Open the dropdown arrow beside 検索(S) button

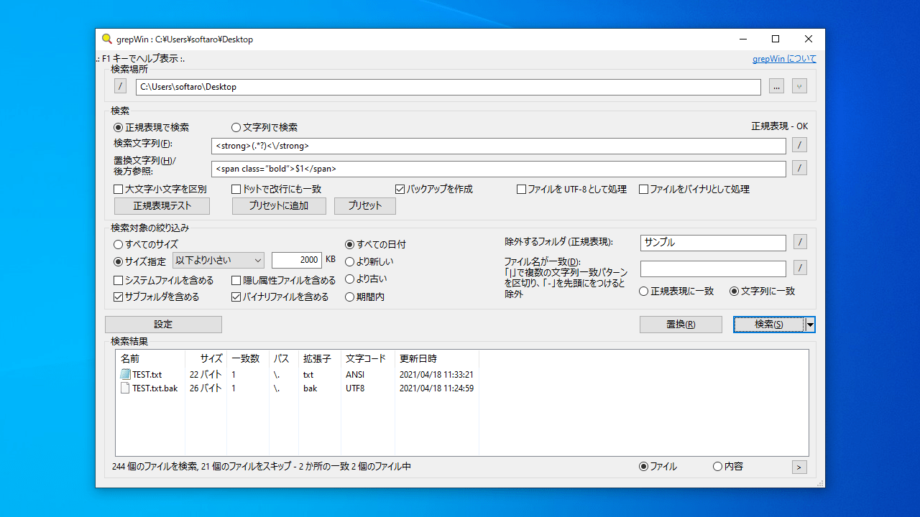811,325
